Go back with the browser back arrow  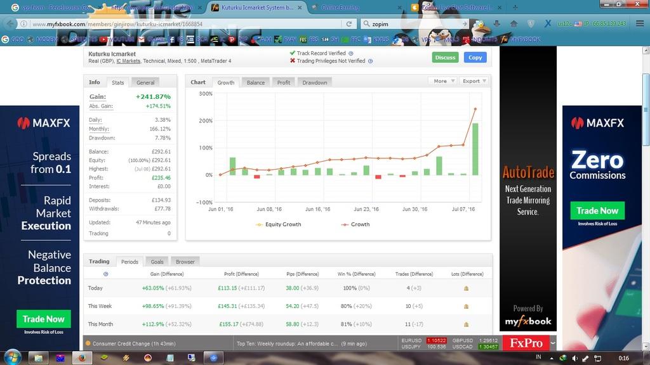point(10,24)
